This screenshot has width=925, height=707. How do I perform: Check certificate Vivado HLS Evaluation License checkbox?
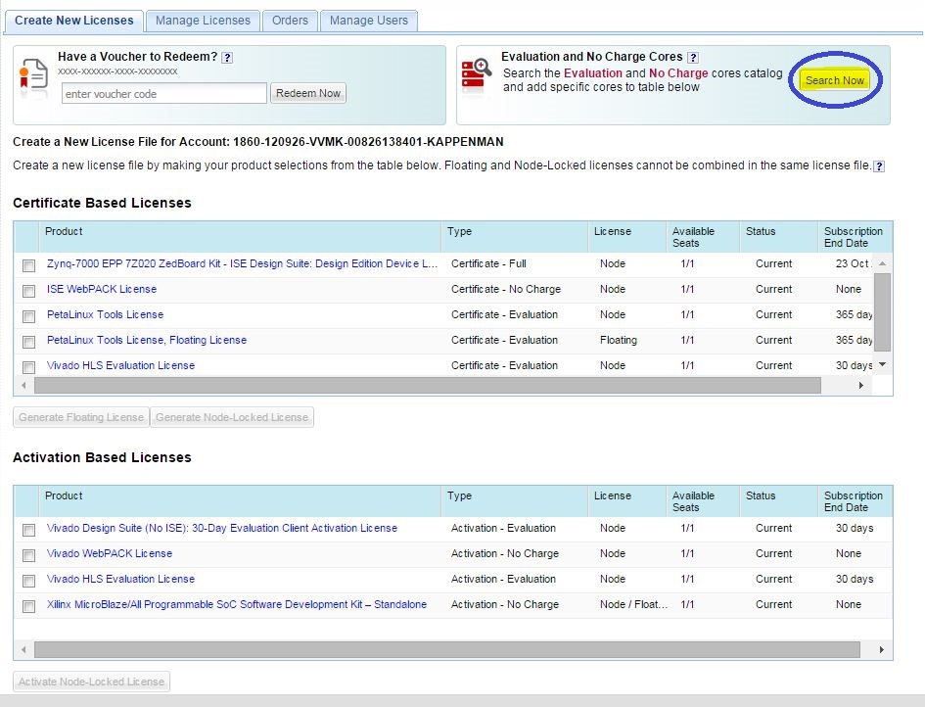point(28,367)
